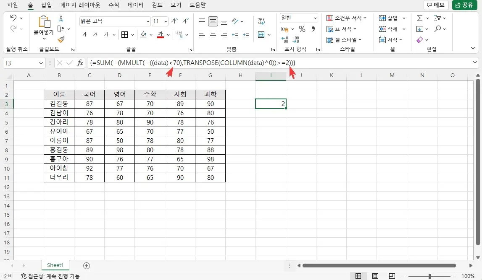The image size is (482, 280).
Task: Toggle underline formatting 간
Action: [x=106, y=35]
